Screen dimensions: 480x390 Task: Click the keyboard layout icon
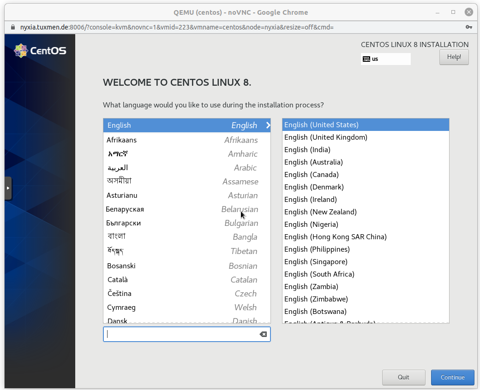coord(366,59)
